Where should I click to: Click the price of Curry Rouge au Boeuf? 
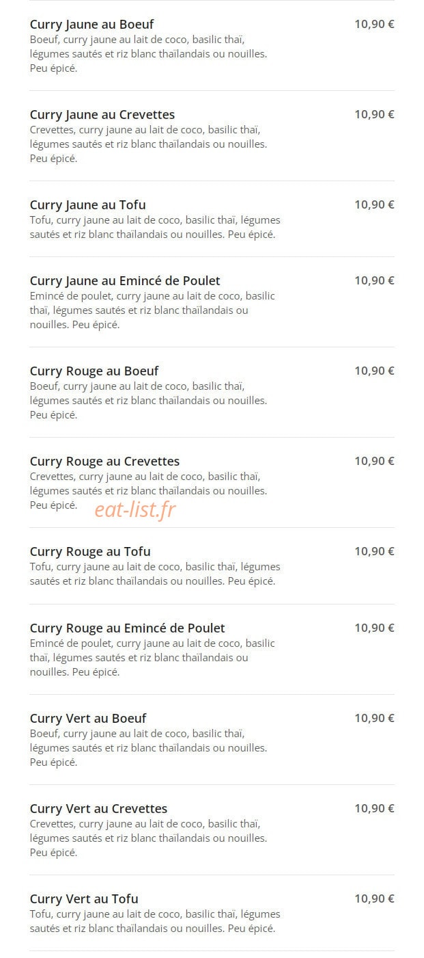tap(374, 371)
